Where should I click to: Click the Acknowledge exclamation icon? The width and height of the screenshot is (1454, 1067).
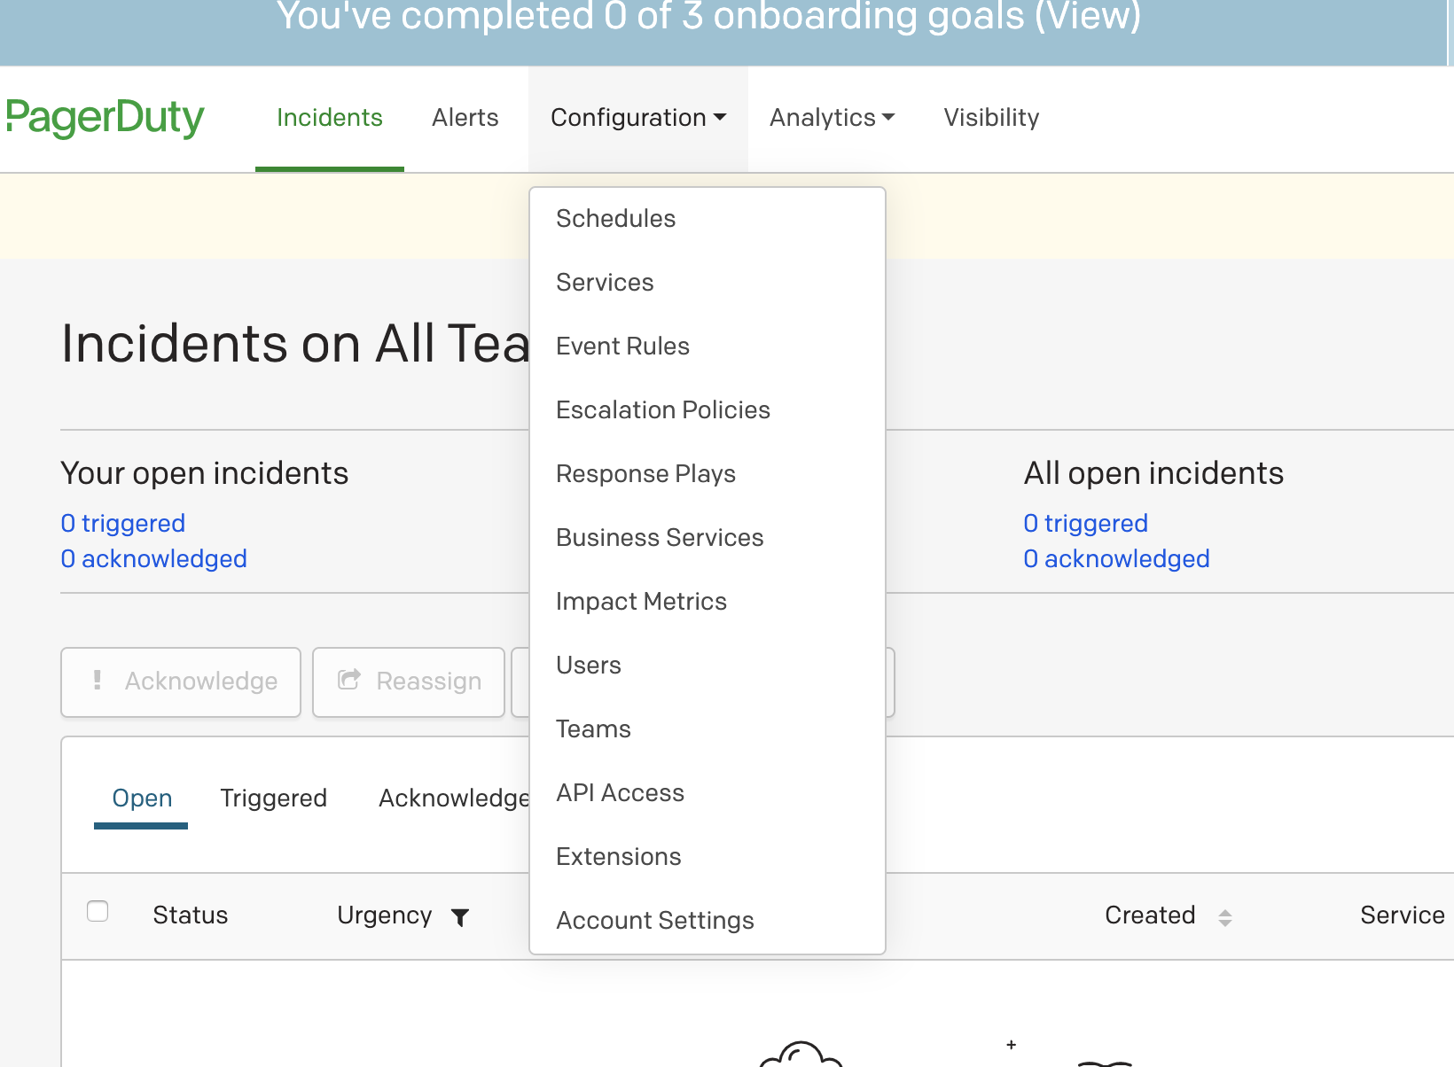[98, 680]
